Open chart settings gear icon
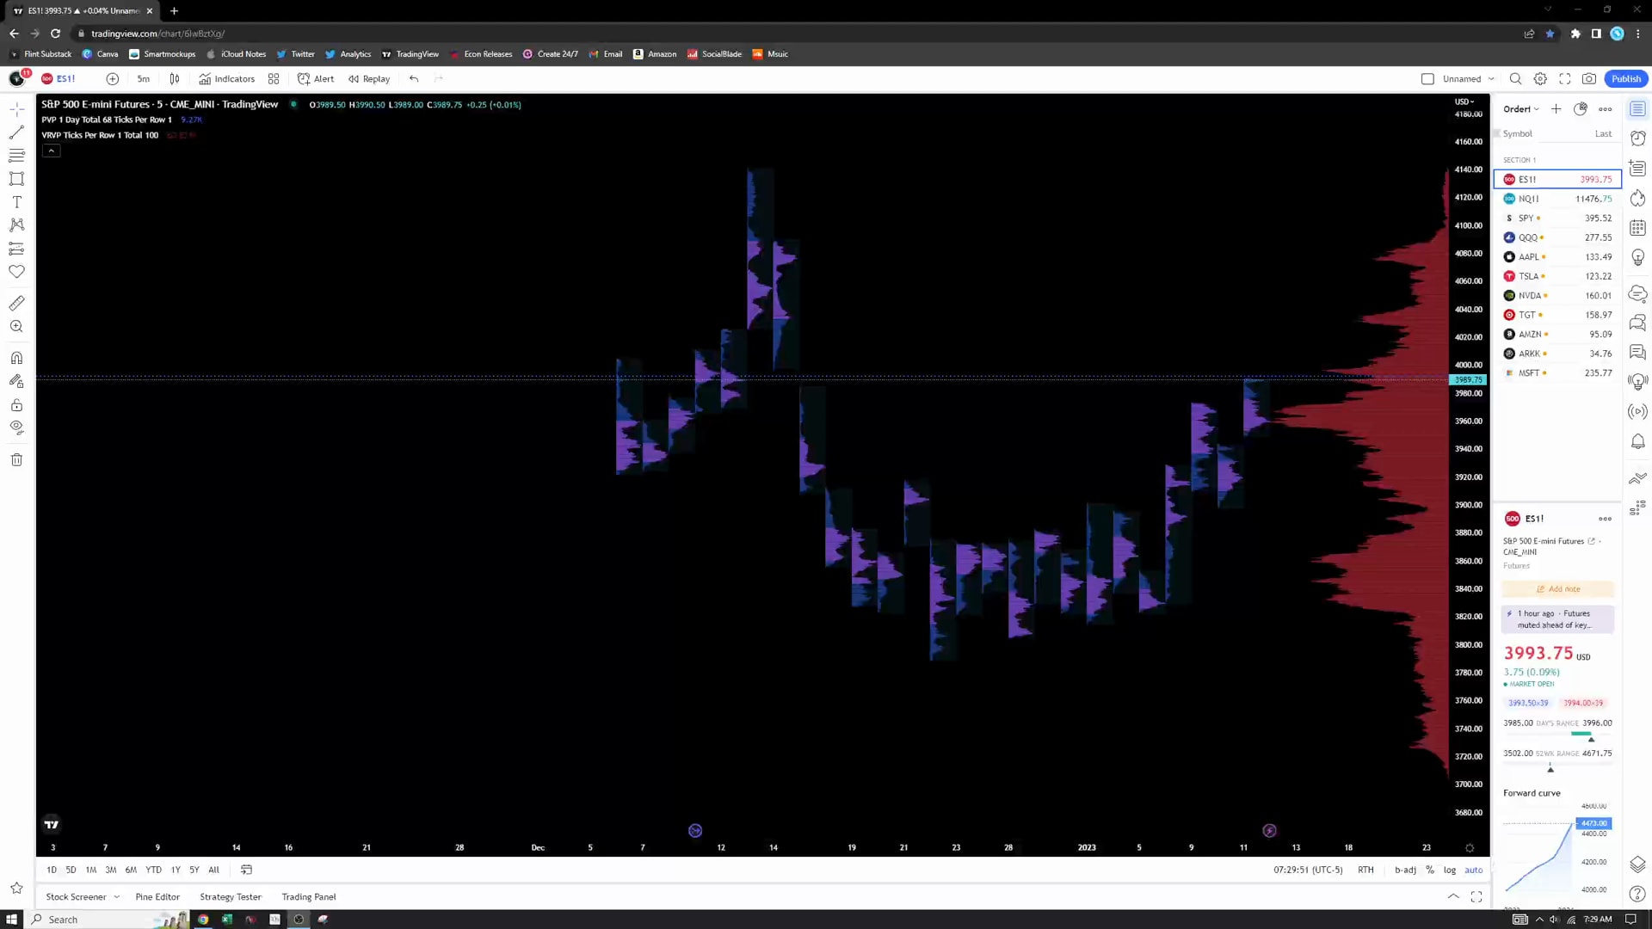 (1540, 78)
